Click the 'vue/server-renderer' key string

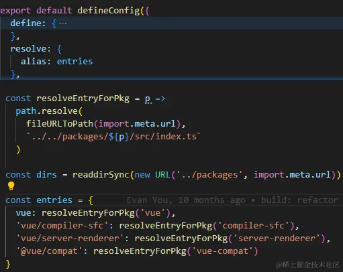click(x=70, y=239)
